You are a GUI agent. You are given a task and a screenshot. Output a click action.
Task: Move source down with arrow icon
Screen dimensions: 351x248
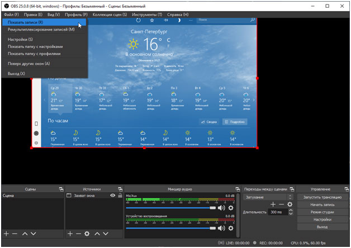point(106,233)
